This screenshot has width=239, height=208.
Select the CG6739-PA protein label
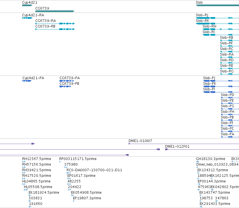(x=70, y=78)
